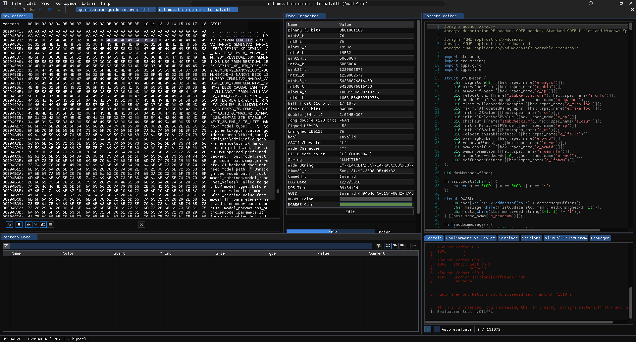Open the Settings tab in Pattern editor
Screen dimensions: 636x342
pos(508,238)
